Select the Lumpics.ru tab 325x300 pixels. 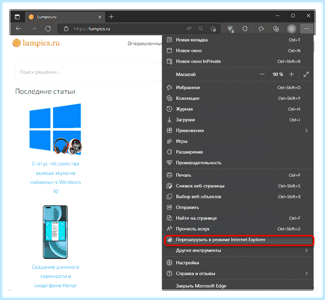(65, 17)
